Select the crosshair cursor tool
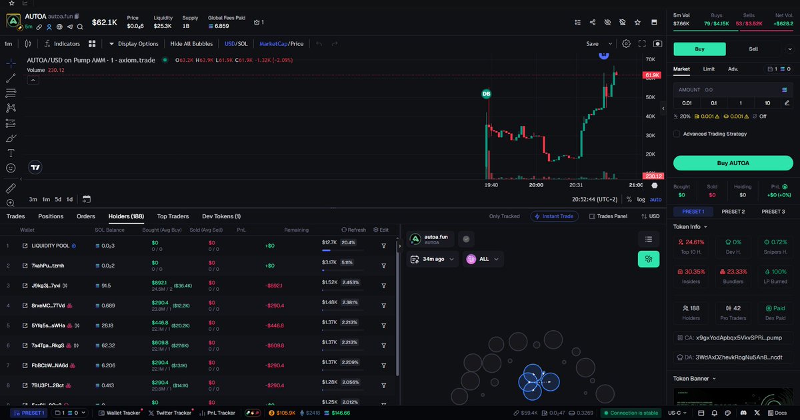This screenshot has width=800, height=420. (x=11, y=63)
